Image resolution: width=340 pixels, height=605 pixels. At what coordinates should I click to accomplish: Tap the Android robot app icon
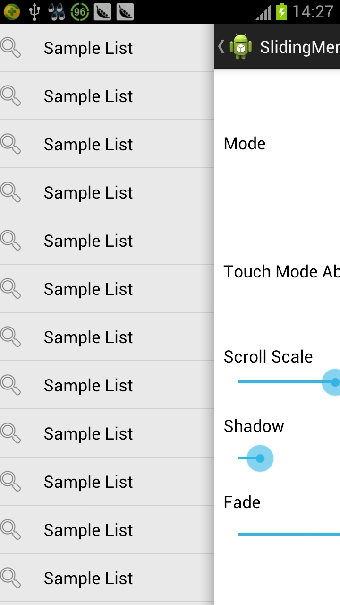(240, 47)
